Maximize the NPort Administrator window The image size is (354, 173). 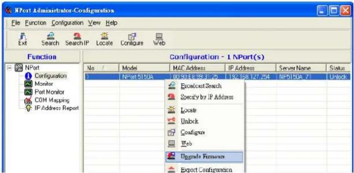click(334, 11)
